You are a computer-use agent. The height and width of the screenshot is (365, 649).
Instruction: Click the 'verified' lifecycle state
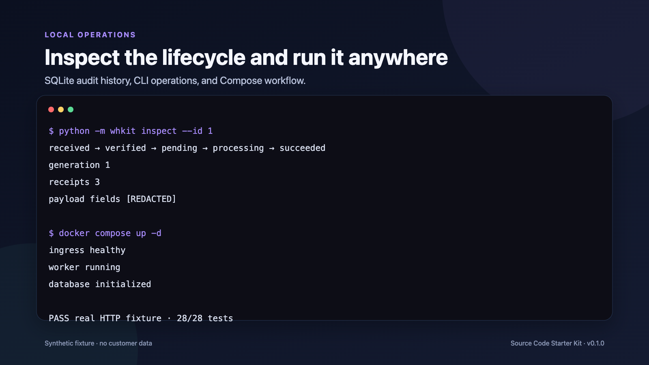tap(125, 148)
